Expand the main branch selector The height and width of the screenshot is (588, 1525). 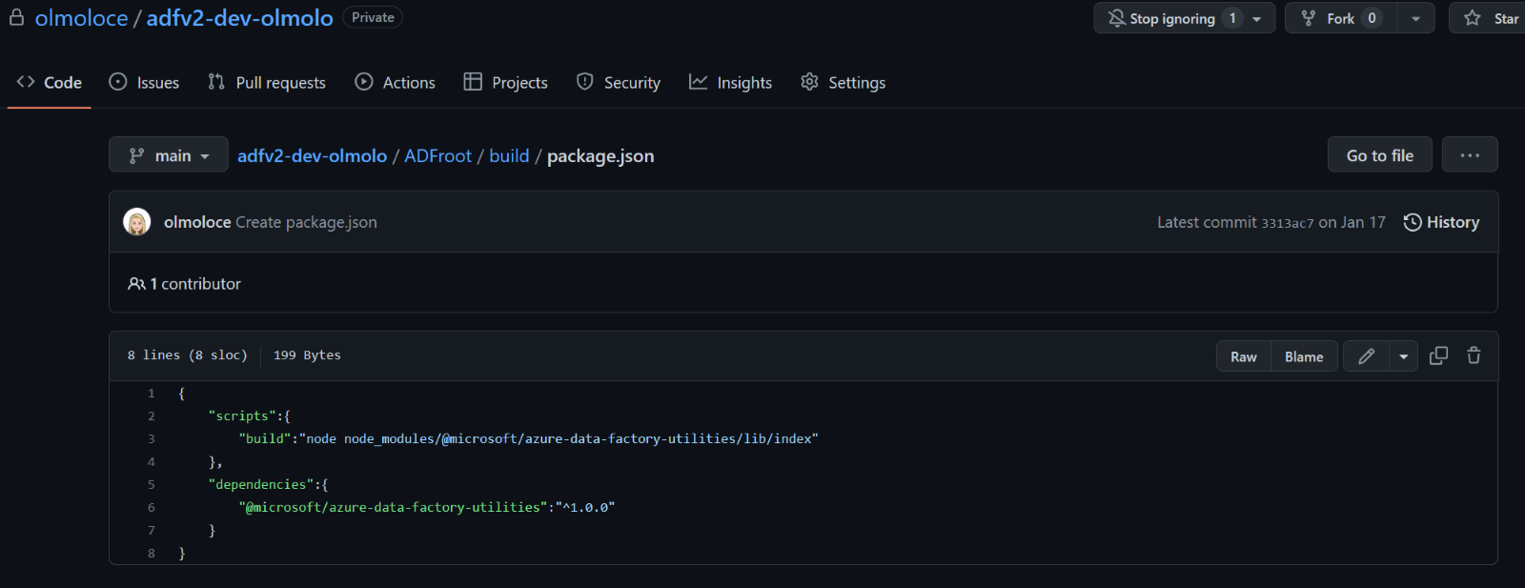[x=169, y=155]
